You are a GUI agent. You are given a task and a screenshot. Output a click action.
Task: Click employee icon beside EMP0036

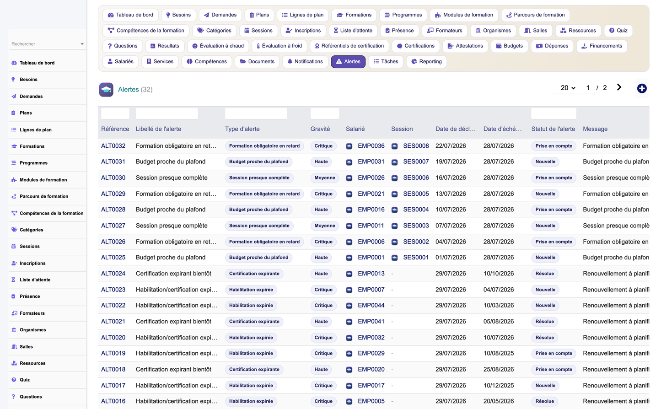pyautogui.click(x=349, y=146)
